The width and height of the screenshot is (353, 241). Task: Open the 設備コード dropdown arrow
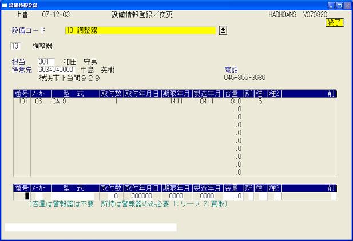click(224, 30)
